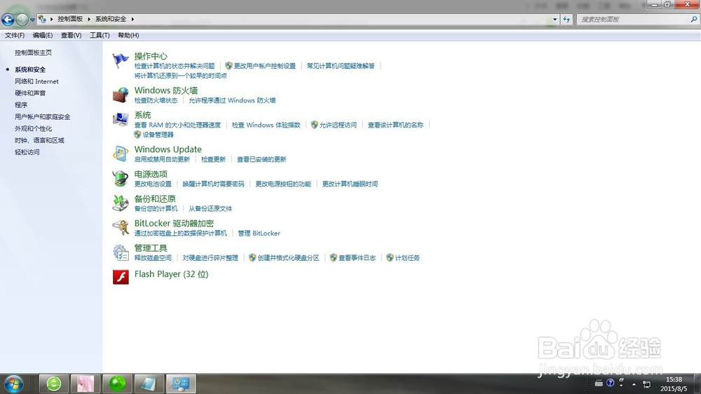Select 网络和 Internet in sidebar
Viewport: 701px width, 394px height.
coord(36,81)
